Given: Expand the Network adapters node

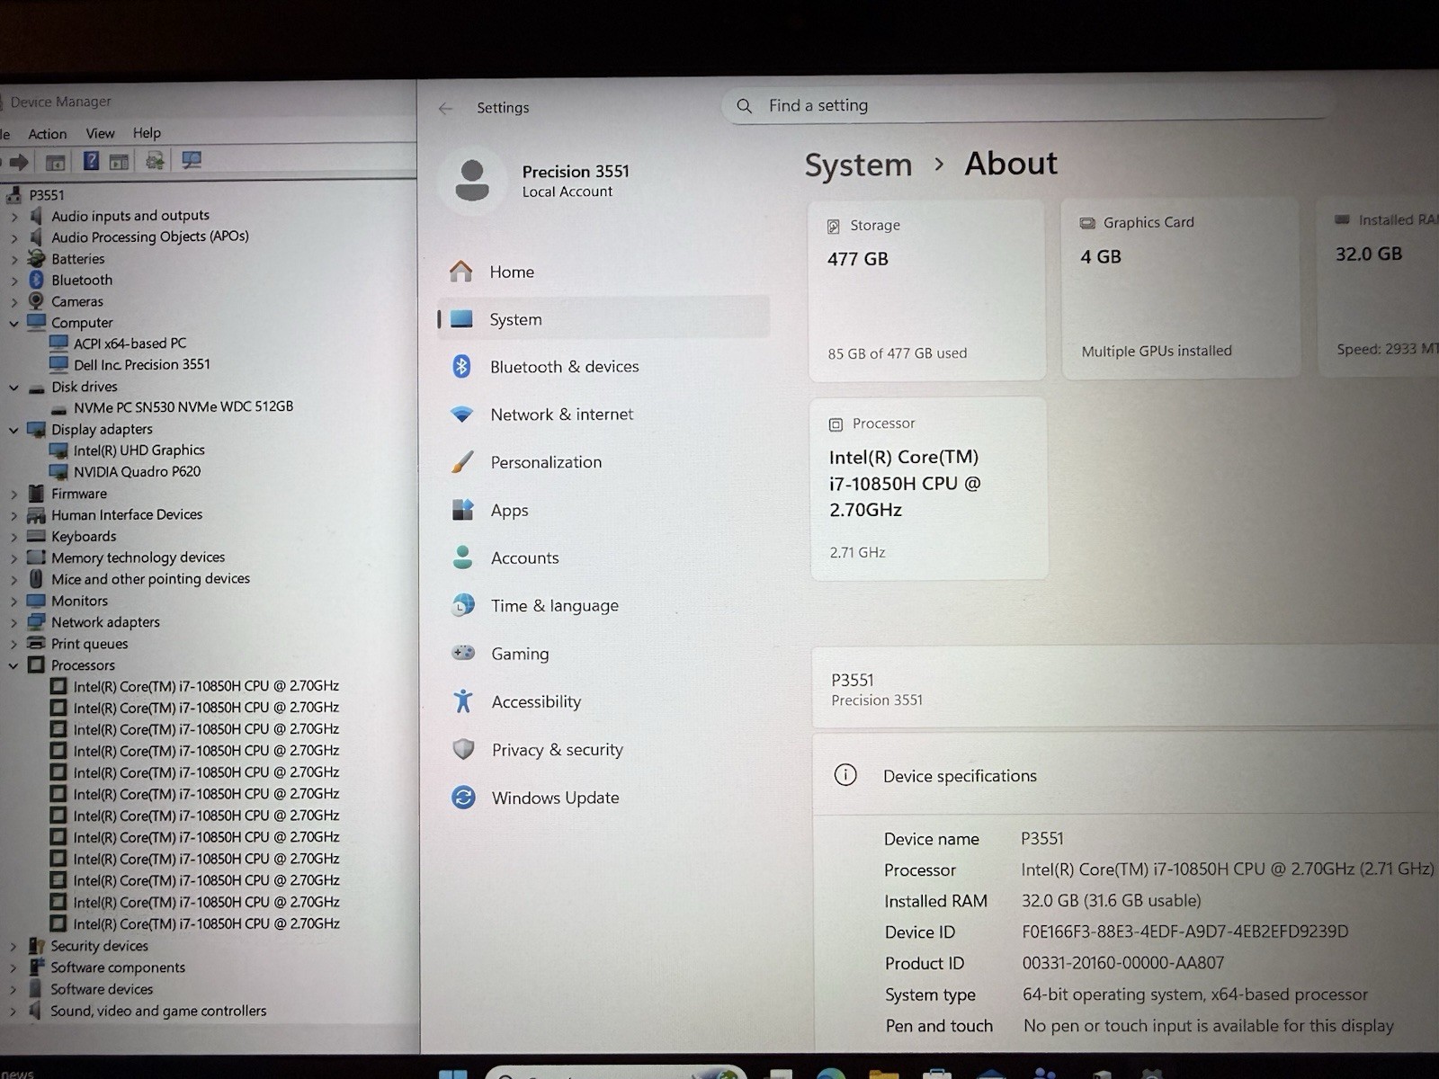Looking at the screenshot, I should click(14, 622).
